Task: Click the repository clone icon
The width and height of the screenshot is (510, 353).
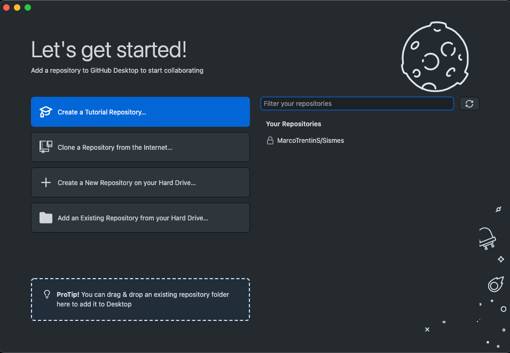Action: point(45,147)
